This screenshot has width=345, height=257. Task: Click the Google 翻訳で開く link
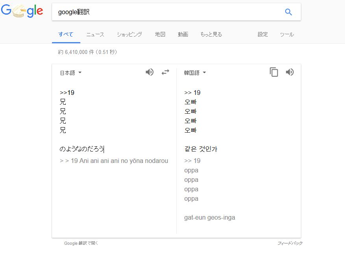tap(81, 243)
